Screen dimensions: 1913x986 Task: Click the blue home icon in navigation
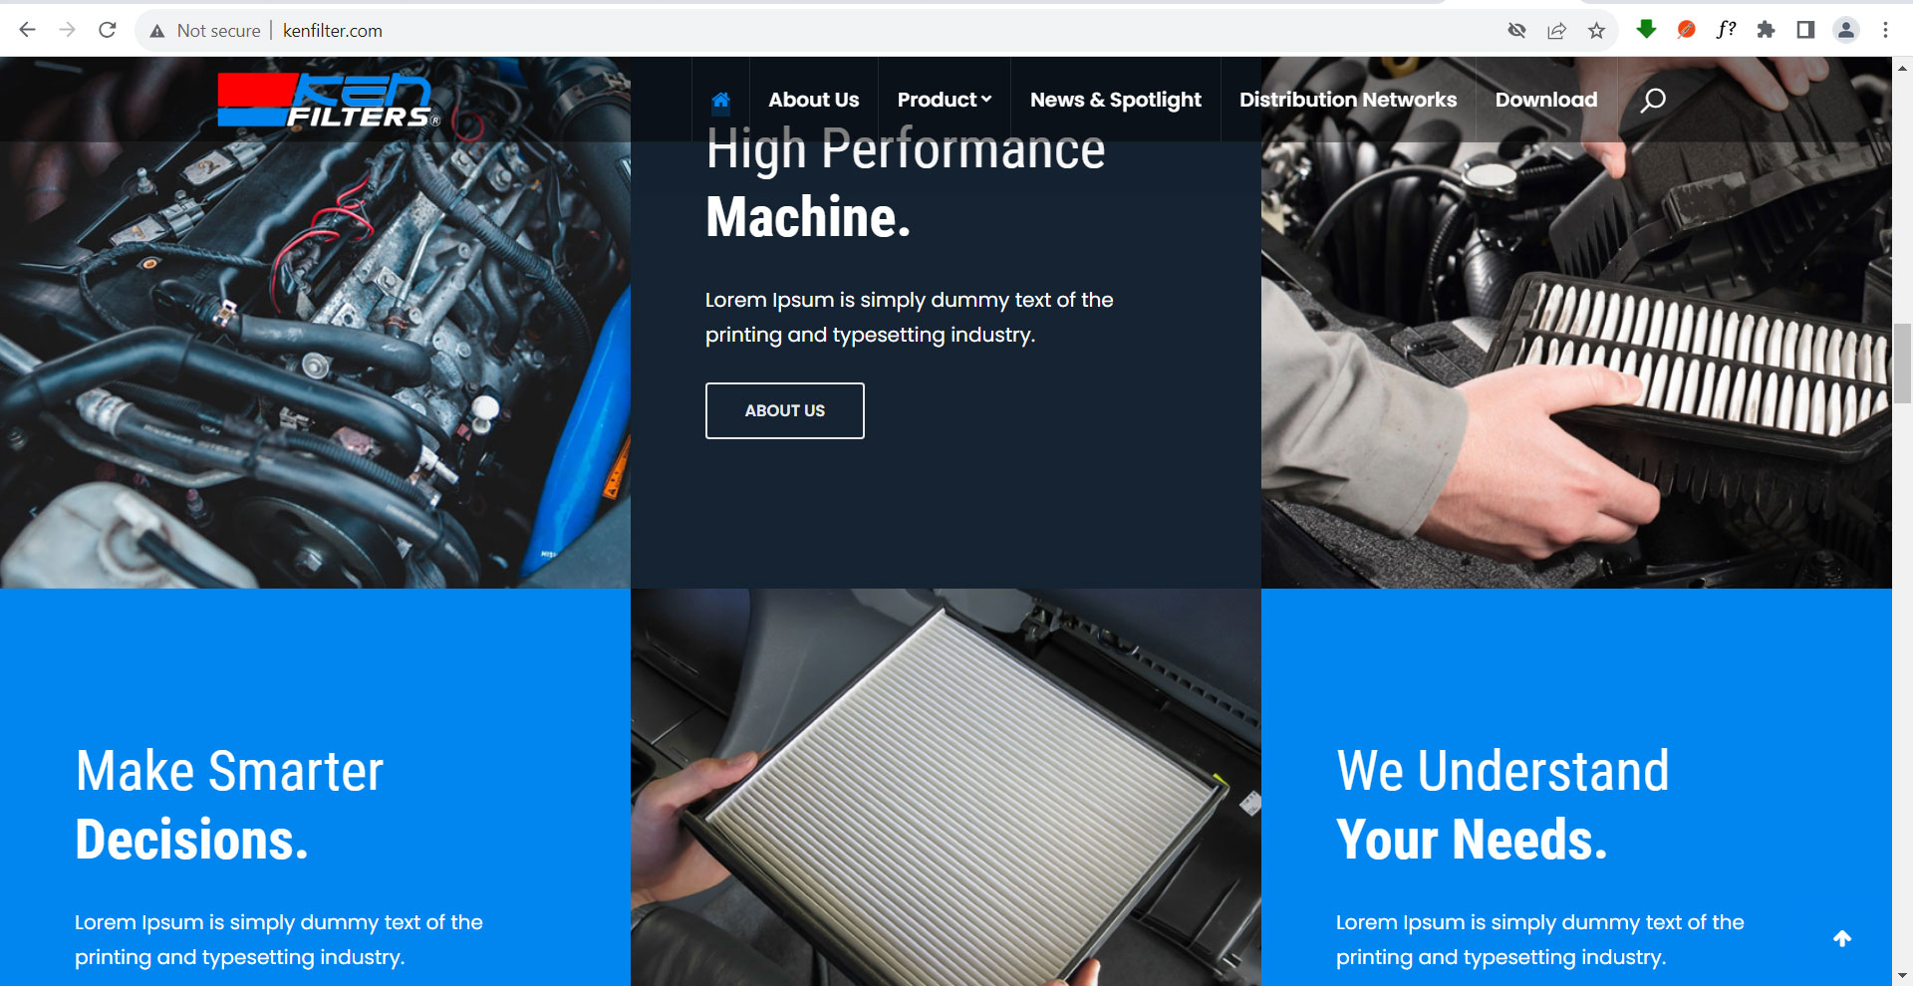720,100
